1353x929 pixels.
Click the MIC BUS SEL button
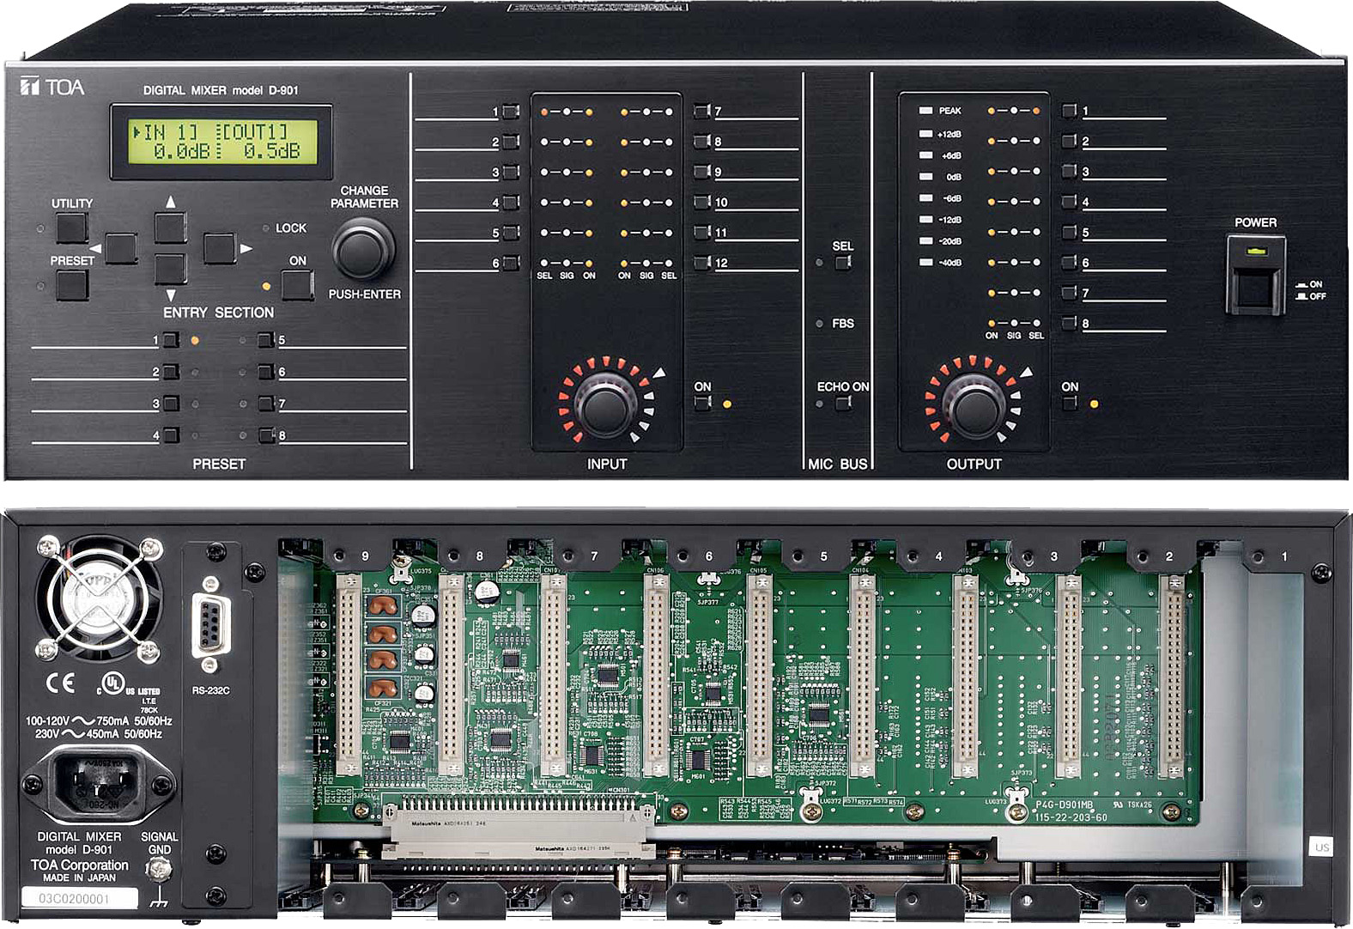(843, 262)
